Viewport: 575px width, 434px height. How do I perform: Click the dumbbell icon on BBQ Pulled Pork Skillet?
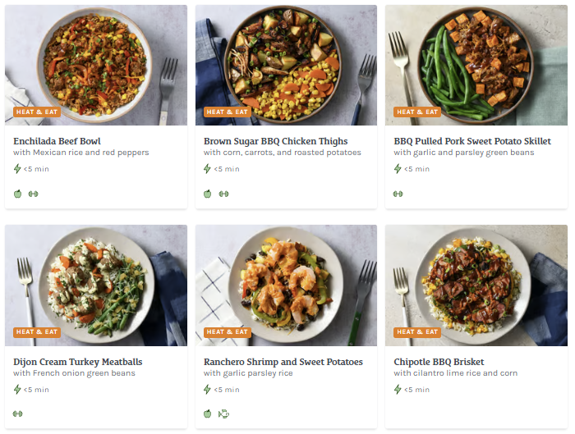(x=398, y=194)
